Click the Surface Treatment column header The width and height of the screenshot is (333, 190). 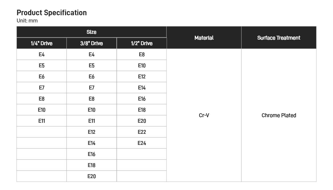click(x=279, y=38)
